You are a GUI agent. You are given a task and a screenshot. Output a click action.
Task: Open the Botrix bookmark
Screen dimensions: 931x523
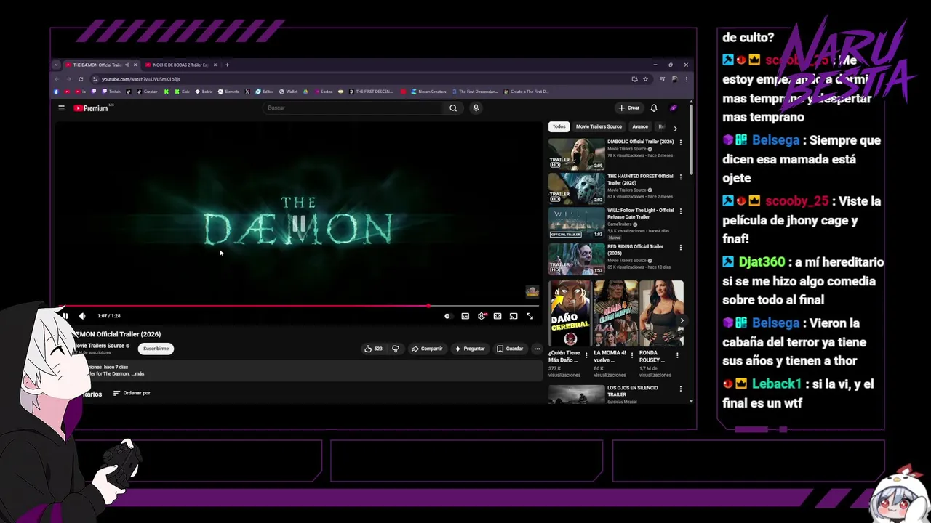[204, 92]
